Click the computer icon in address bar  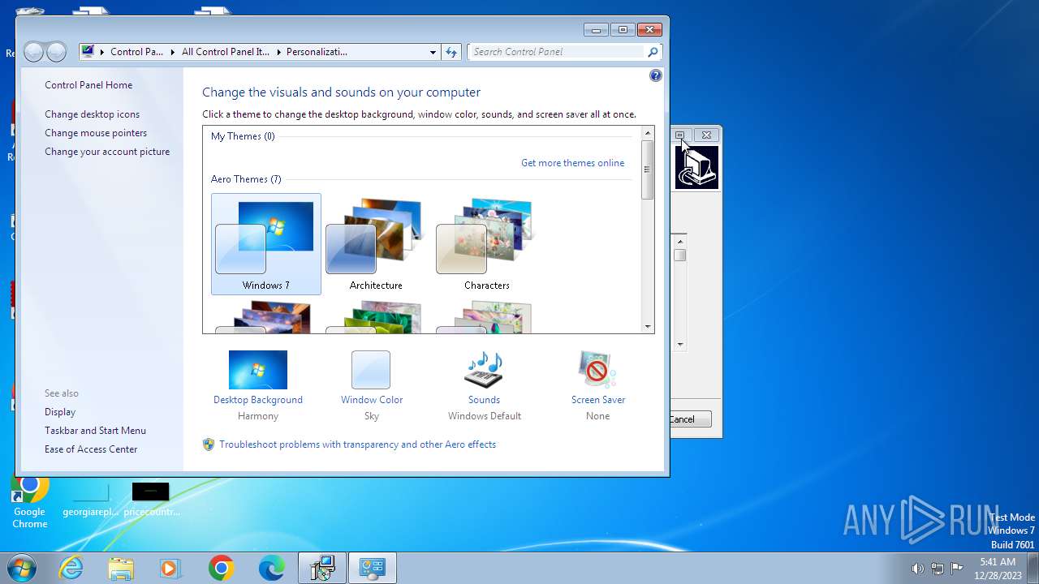point(88,52)
